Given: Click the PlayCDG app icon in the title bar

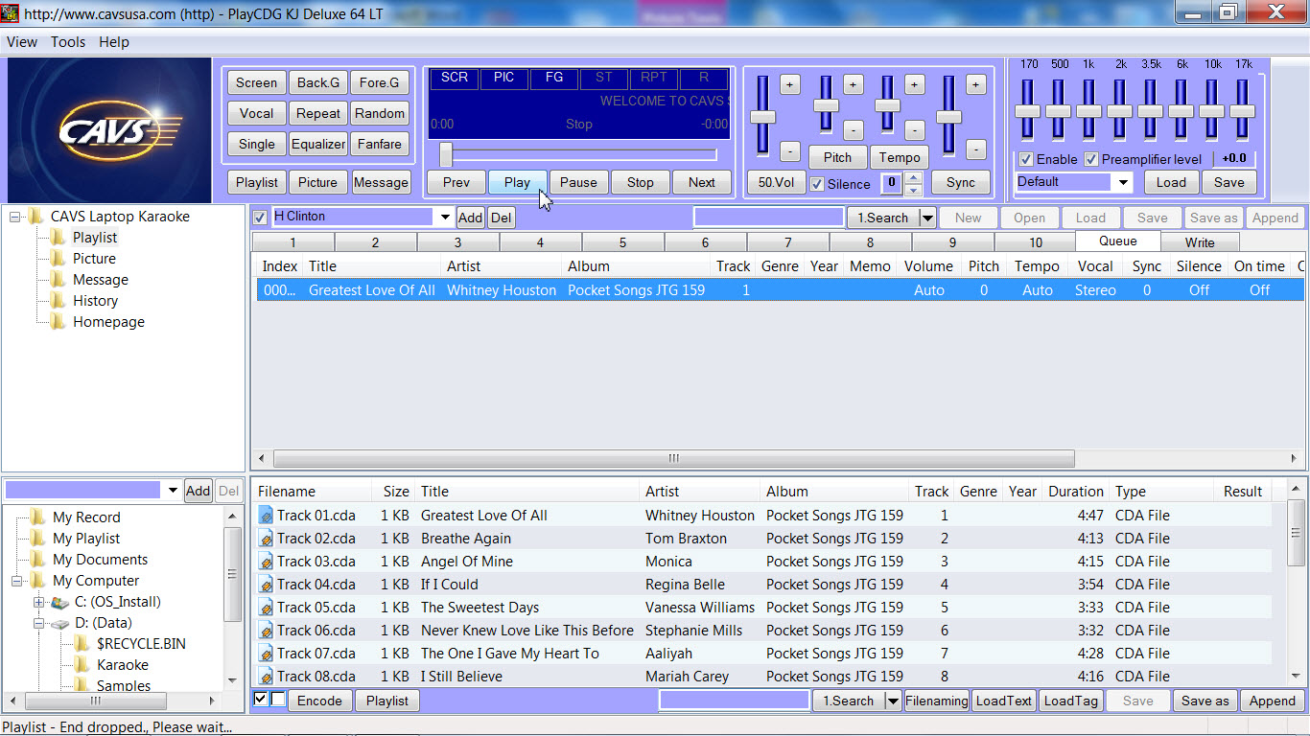Looking at the screenshot, I should (11, 14).
